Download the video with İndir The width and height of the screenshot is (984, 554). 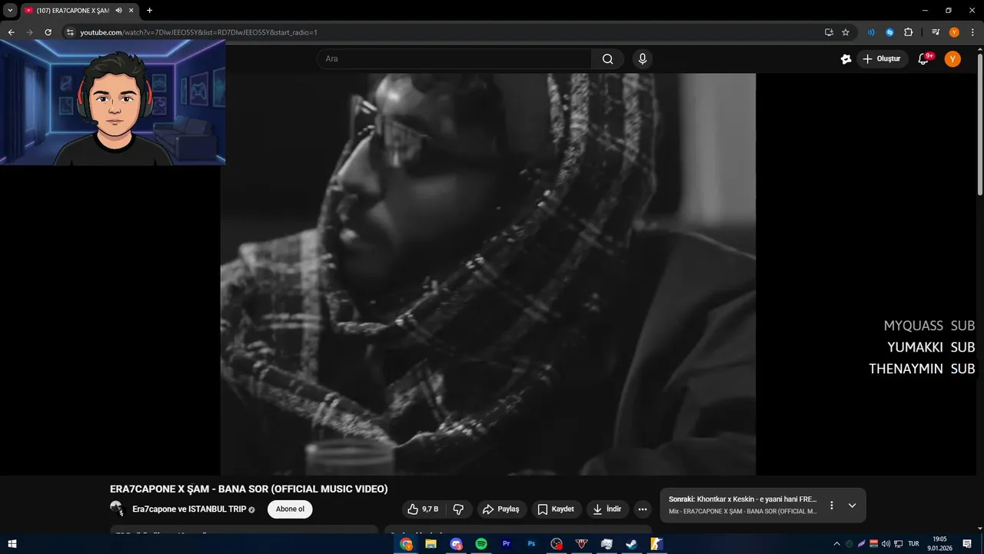point(607,509)
